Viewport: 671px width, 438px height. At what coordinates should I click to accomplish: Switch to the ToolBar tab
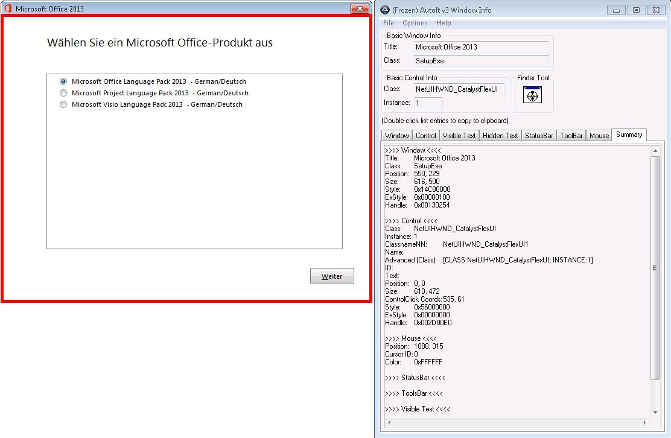(x=571, y=136)
